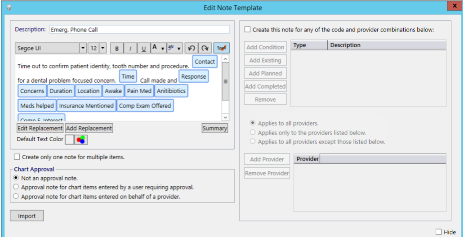
Task: Expand the highlight color dropdown arrow
Action: tap(179, 49)
